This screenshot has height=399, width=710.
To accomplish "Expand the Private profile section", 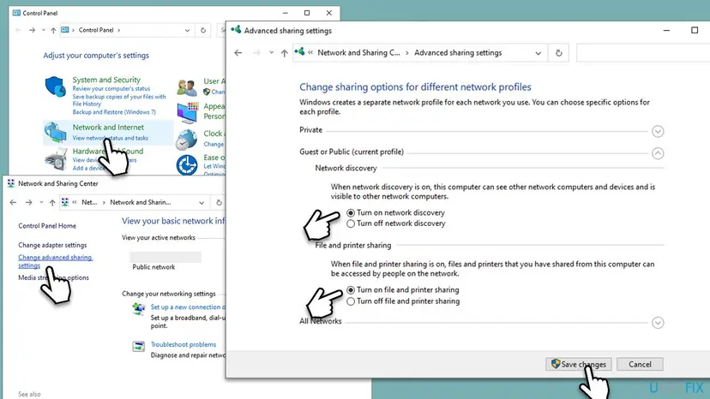I will pyautogui.click(x=658, y=131).
